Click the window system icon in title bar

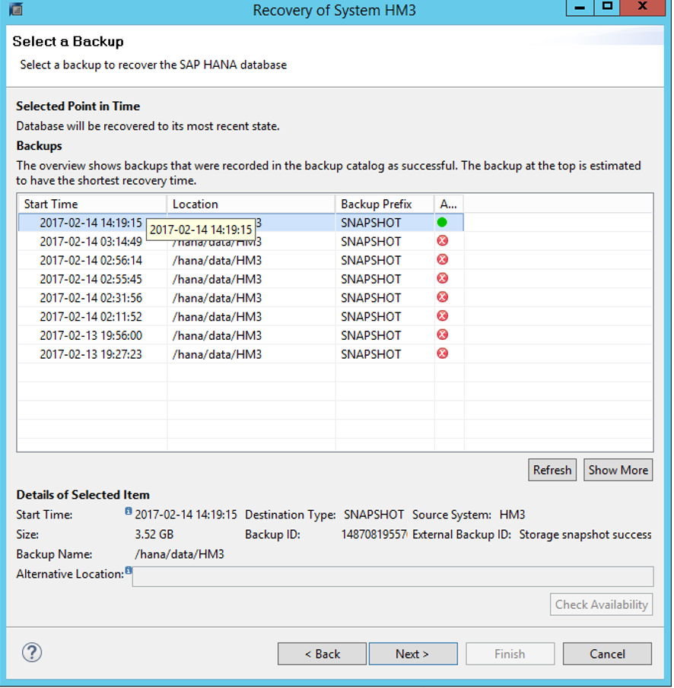coord(16,9)
